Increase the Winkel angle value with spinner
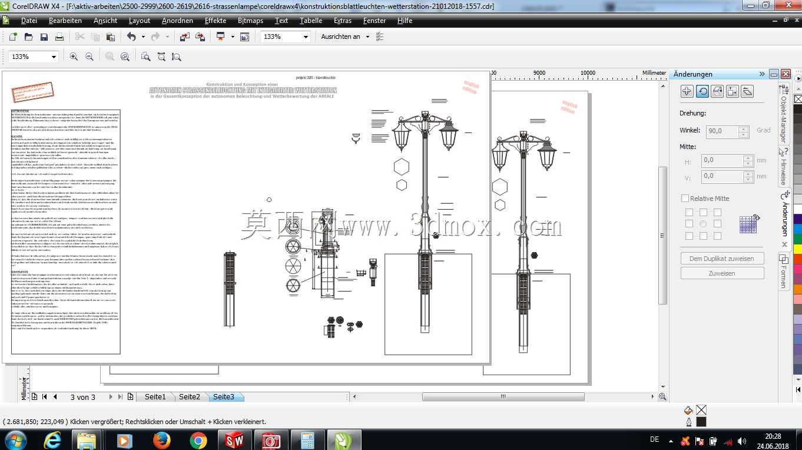Viewport: 802px width, 450px height. (744, 128)
